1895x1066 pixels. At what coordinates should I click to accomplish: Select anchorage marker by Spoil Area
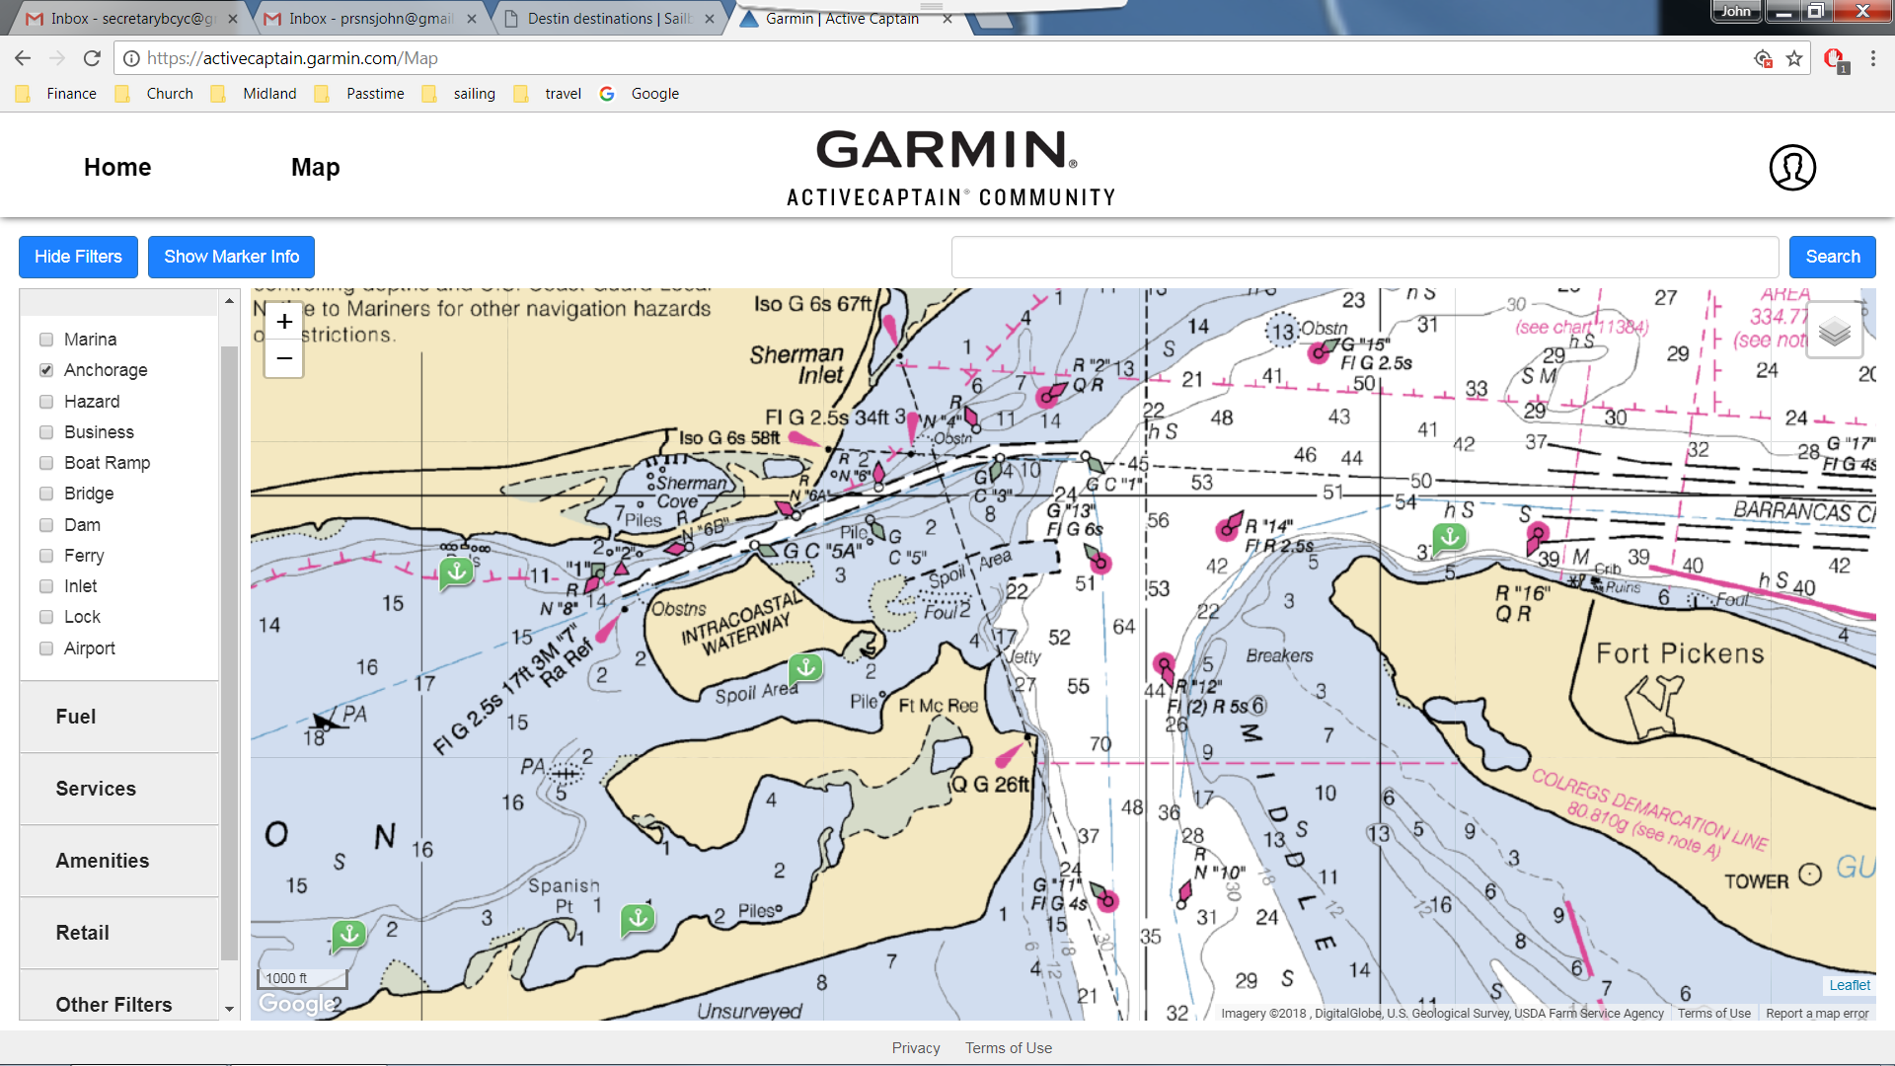pyautogui.click(x=806, y=668)
